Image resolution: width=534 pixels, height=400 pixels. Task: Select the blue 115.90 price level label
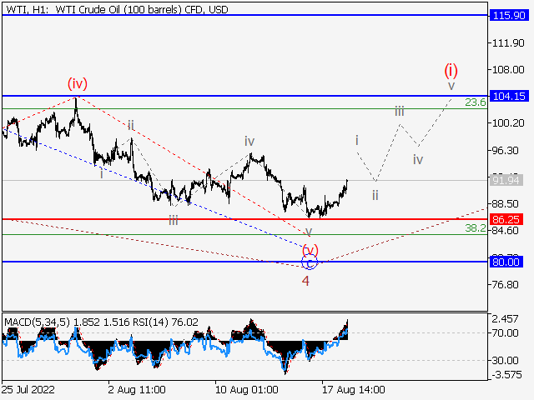coord(509,15)
